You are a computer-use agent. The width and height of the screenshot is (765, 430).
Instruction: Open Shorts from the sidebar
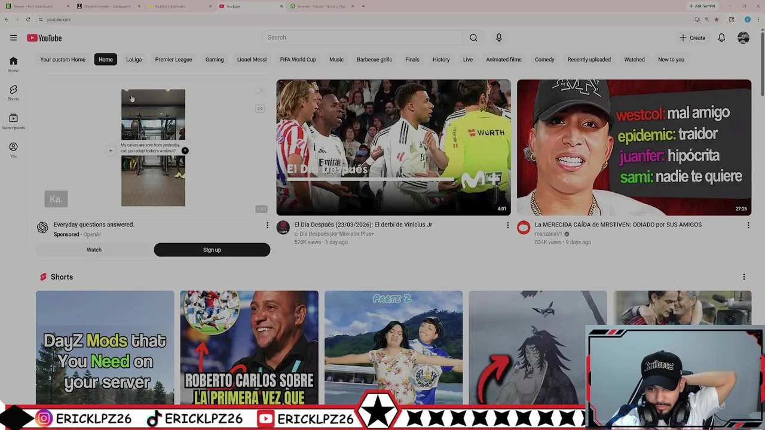(13, 93)
